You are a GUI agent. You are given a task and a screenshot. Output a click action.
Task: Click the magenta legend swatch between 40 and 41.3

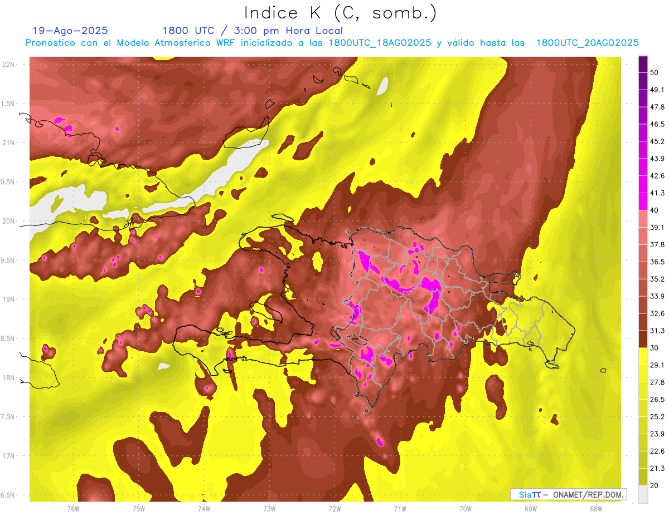[x=643, y=202]
